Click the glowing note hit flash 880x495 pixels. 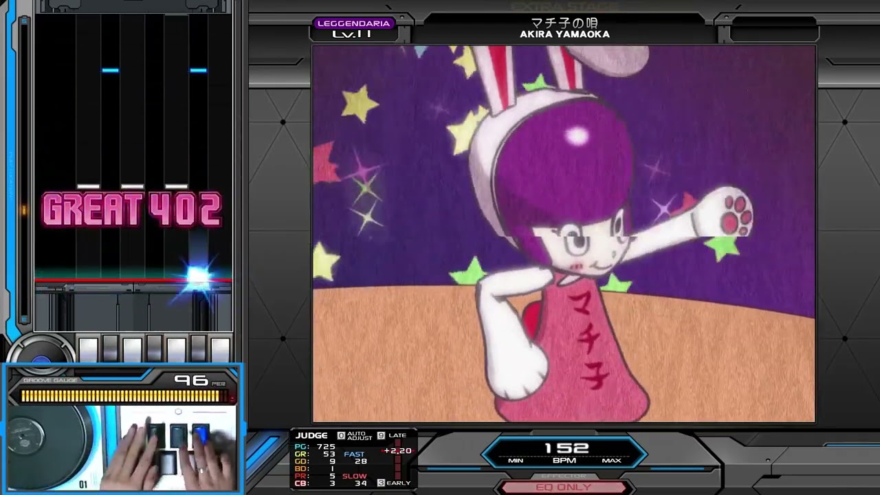pos(198,277)
